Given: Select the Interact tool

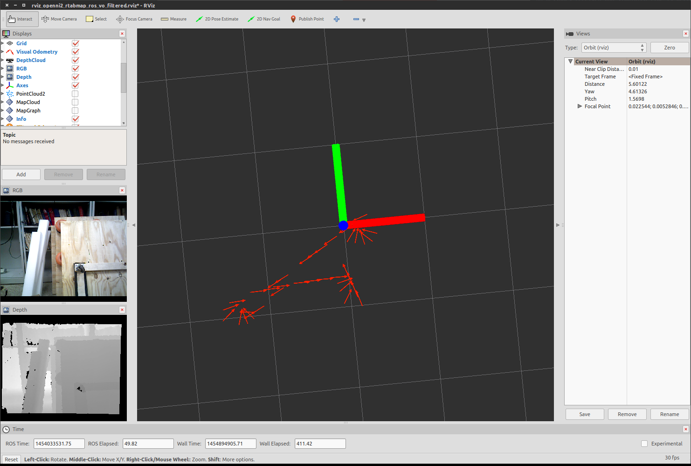Looking at the screenshot, I should pyautogui.click(x=20, y=19).
